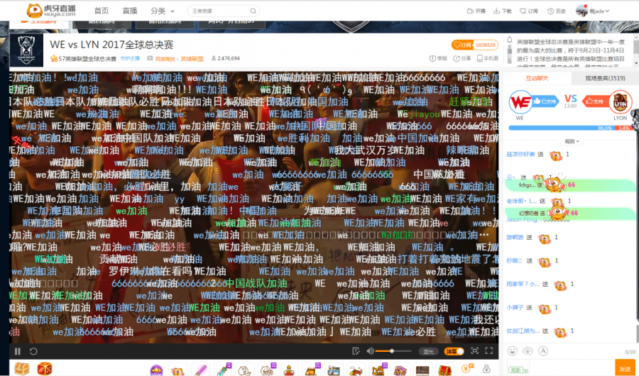
Task: Open the S7英雄联盟全球总决赛 channel name
Action: point(87,59)
